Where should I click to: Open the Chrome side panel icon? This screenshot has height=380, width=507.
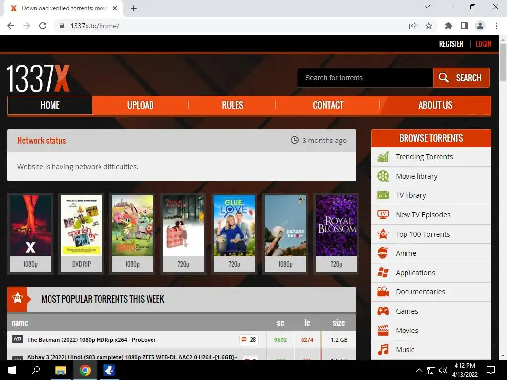pyautogui.click(x=464, y=26)
